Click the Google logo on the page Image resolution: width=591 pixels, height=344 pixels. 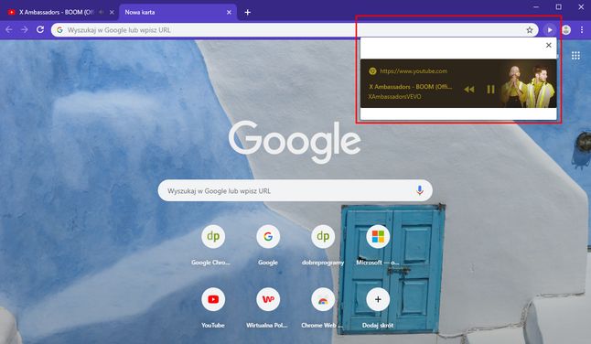(295, 142)
